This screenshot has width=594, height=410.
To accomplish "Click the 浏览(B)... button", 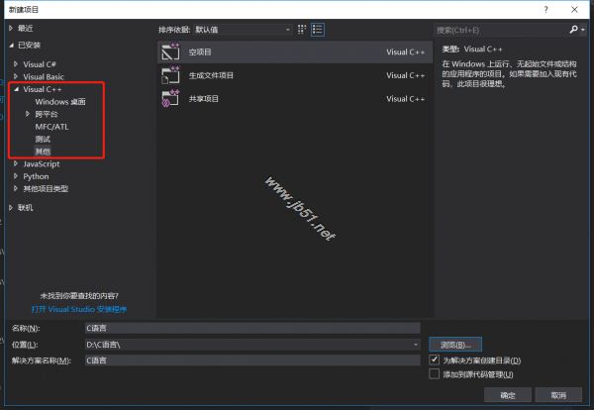I will (x=455, y=345).
